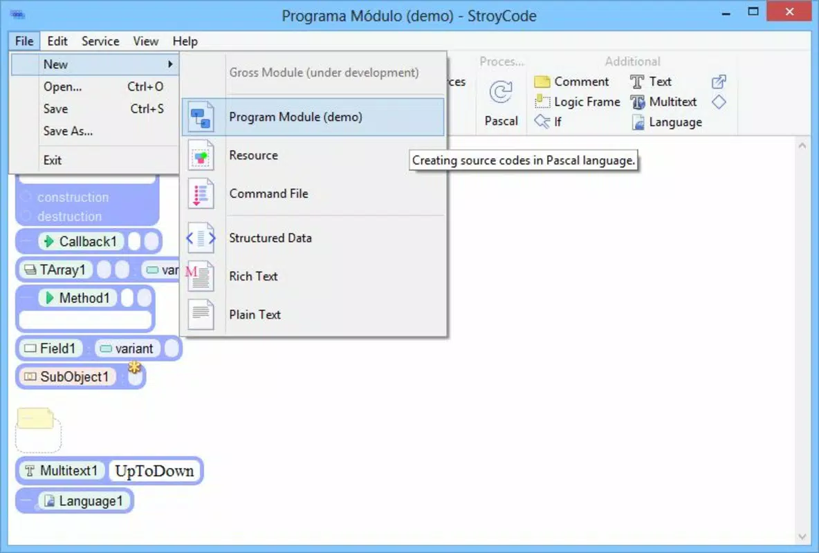Select the Command File entry
819x553 pixels.
pyautogui.click(x=313, y=194)
